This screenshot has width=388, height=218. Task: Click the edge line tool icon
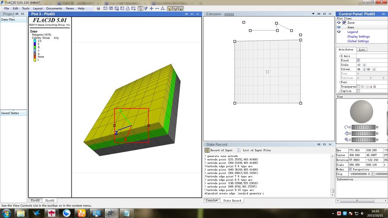tap(157, 8)
